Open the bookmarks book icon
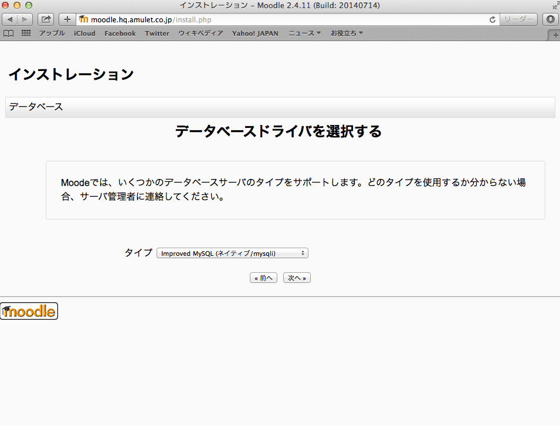 9,33
